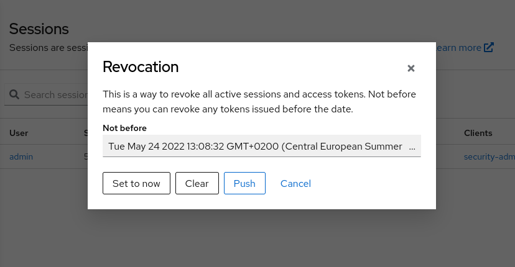Focus the Search session input

55,95
